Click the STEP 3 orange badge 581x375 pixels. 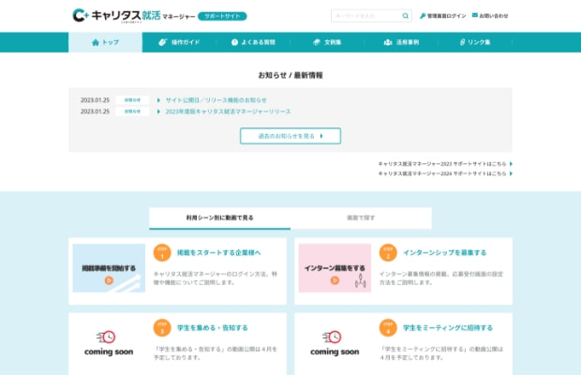[x=162, y=327]
